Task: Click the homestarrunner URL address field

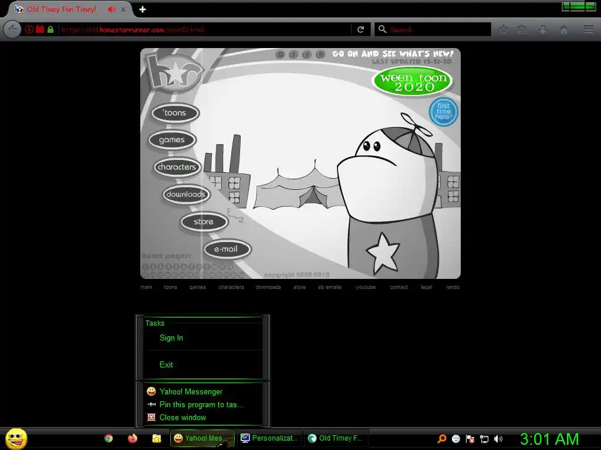Action: pos(205,29)
